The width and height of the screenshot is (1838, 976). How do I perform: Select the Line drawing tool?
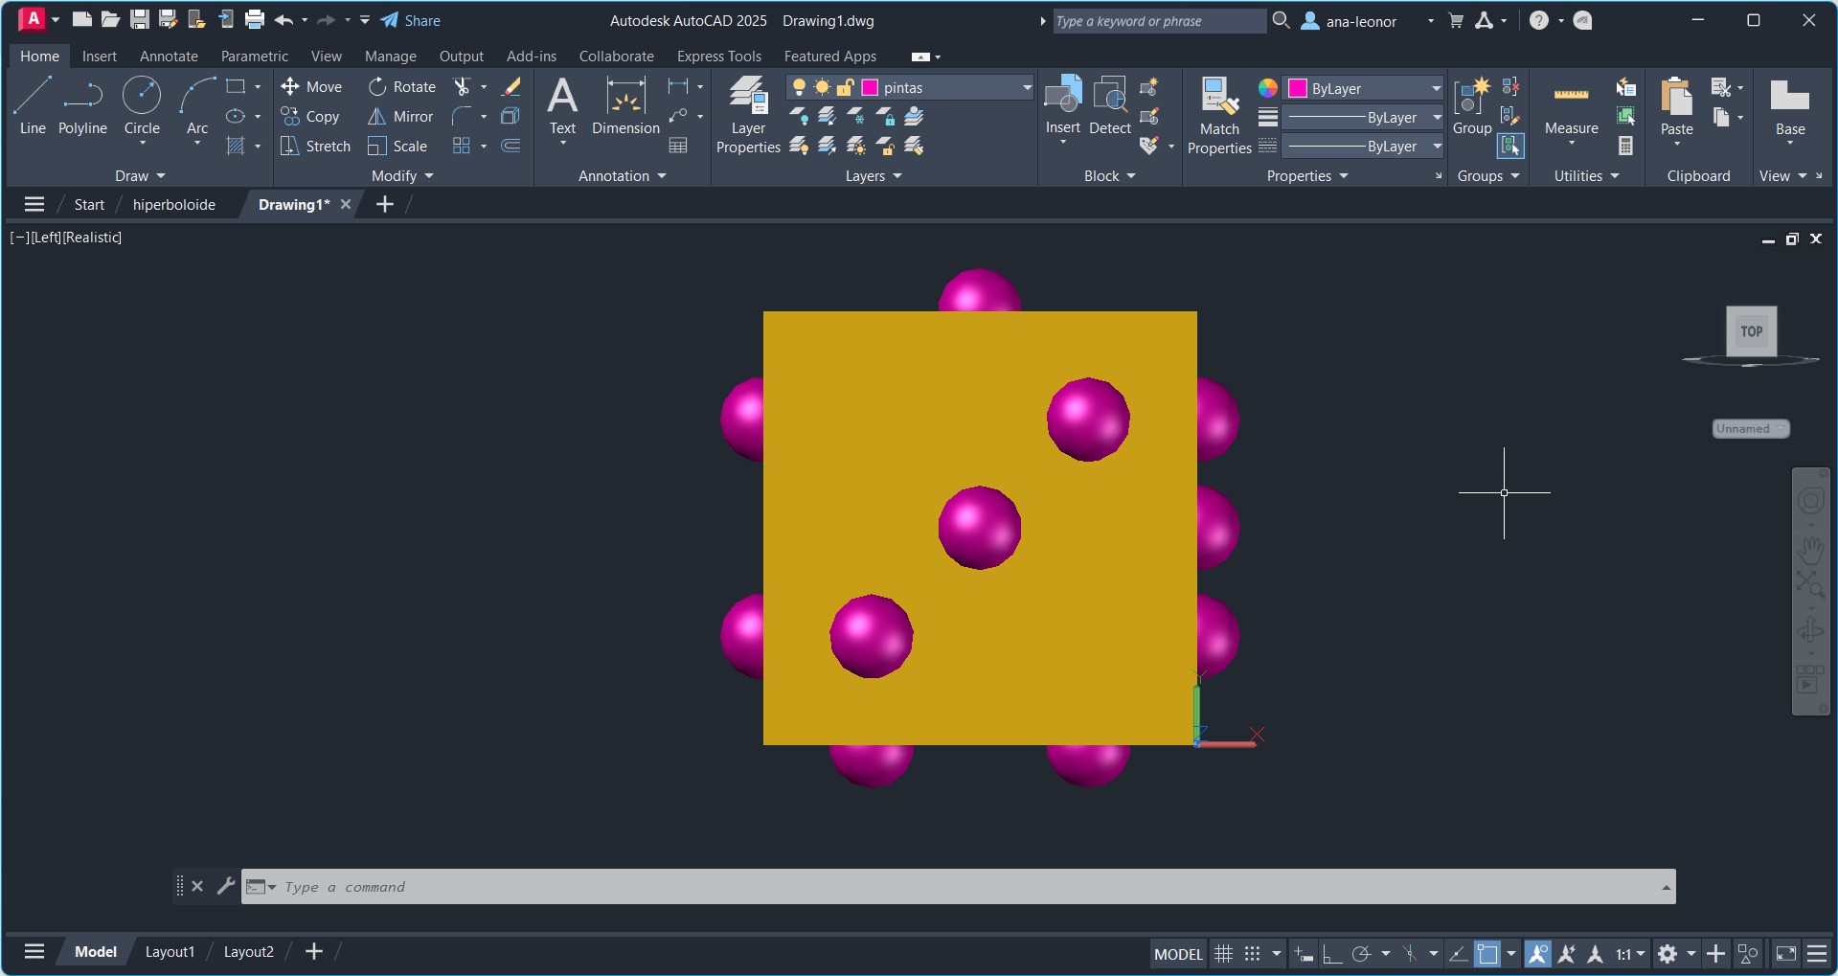[x=33, y=106]
